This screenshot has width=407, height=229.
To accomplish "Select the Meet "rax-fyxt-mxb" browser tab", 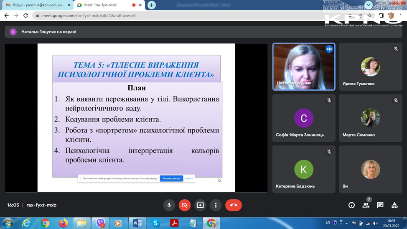I will click(104, 5).
